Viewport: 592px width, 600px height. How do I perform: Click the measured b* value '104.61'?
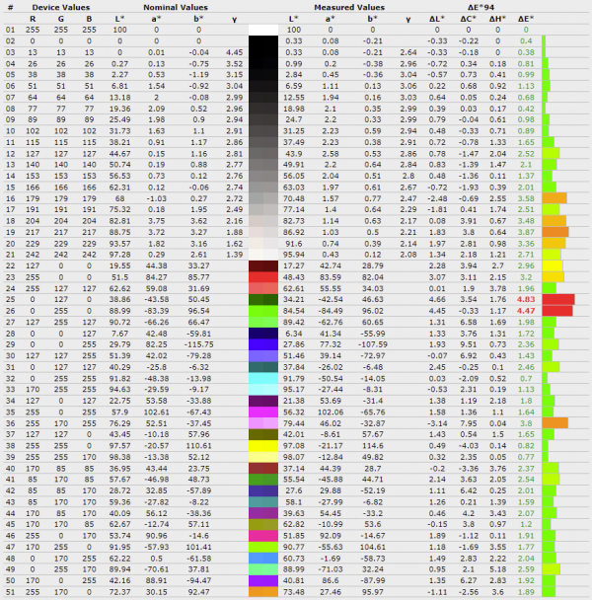[372, 547]
